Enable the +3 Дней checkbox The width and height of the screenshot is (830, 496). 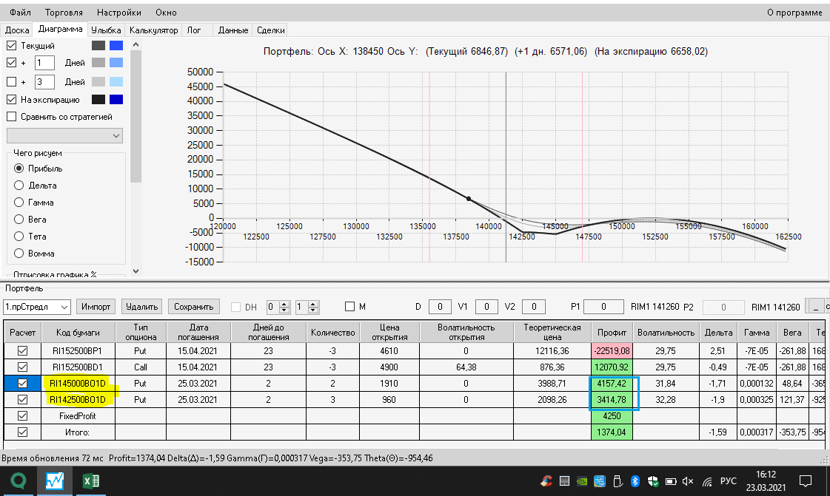pyautogui.click(x=12, y=82)
